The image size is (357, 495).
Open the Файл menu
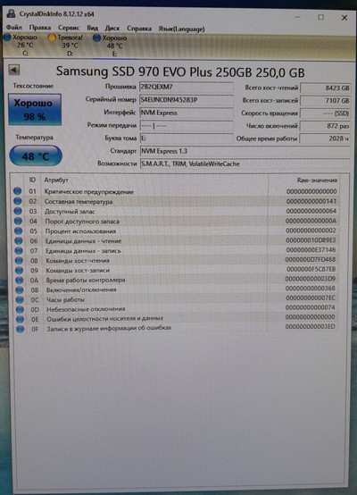click(14, 28)
